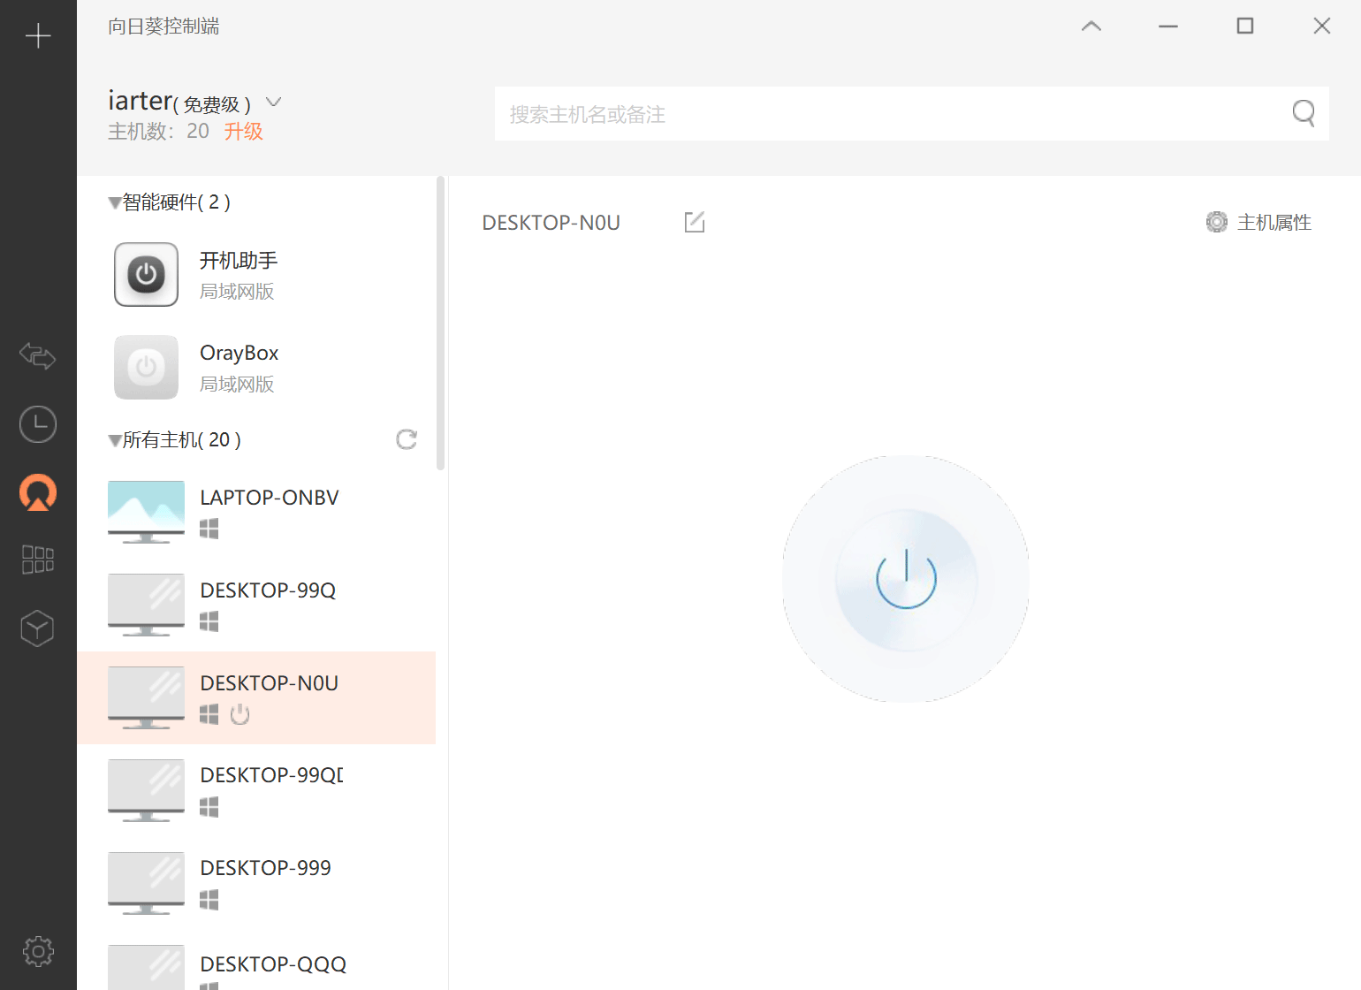
Task: Click into the host search field
Action: point(911,113)
